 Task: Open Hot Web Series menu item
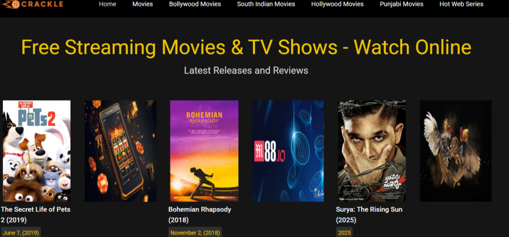[461, 4]
